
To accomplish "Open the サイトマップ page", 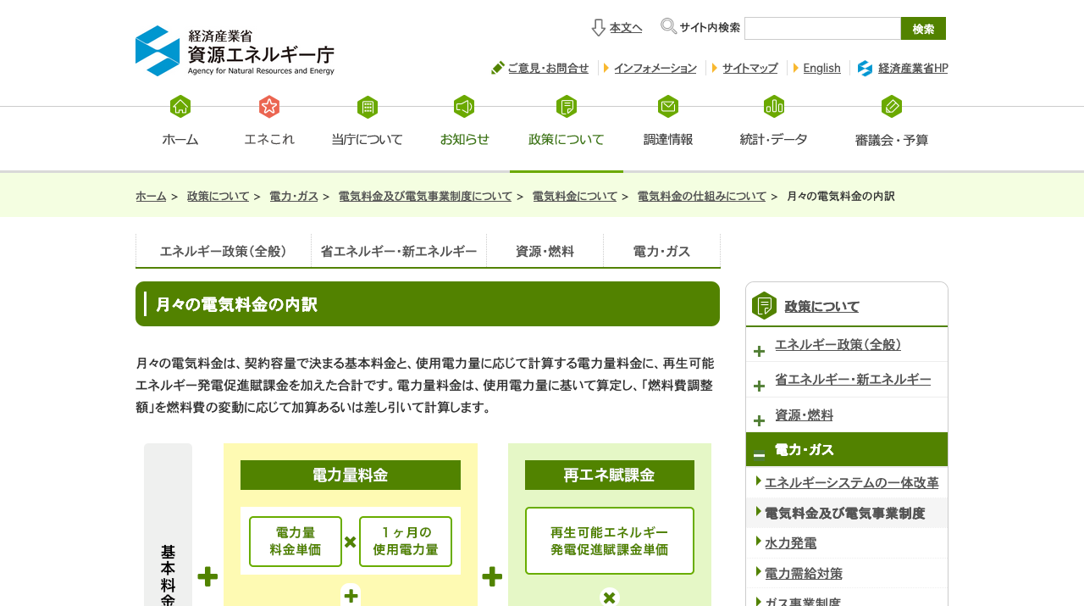I will pyautogui.click(x=749, y=68).
